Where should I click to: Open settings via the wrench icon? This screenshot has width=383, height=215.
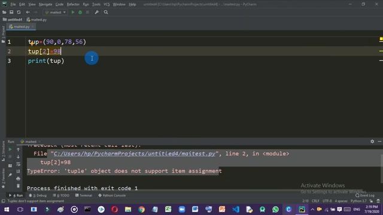pos(97,12)
